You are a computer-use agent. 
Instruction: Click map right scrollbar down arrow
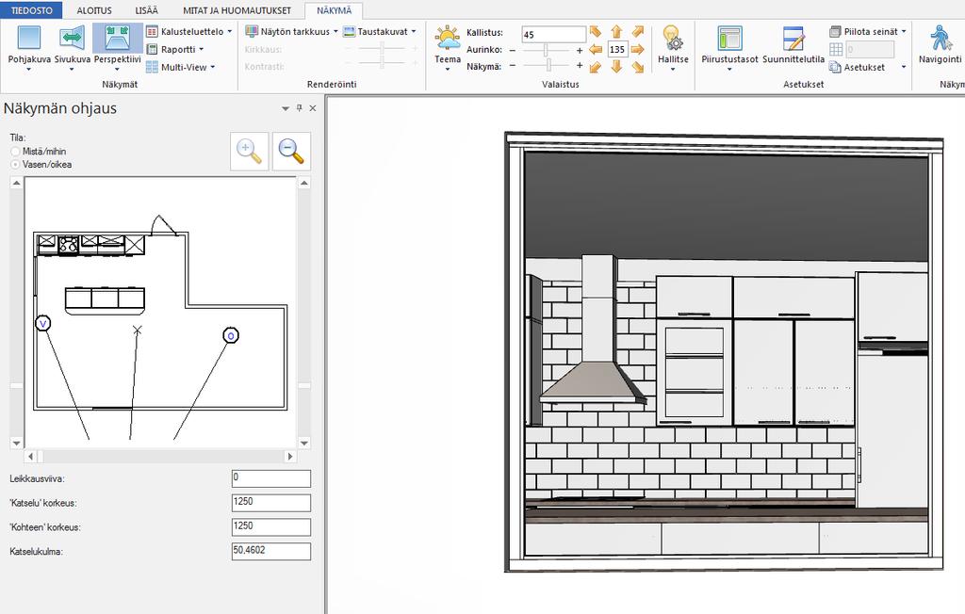304,443
